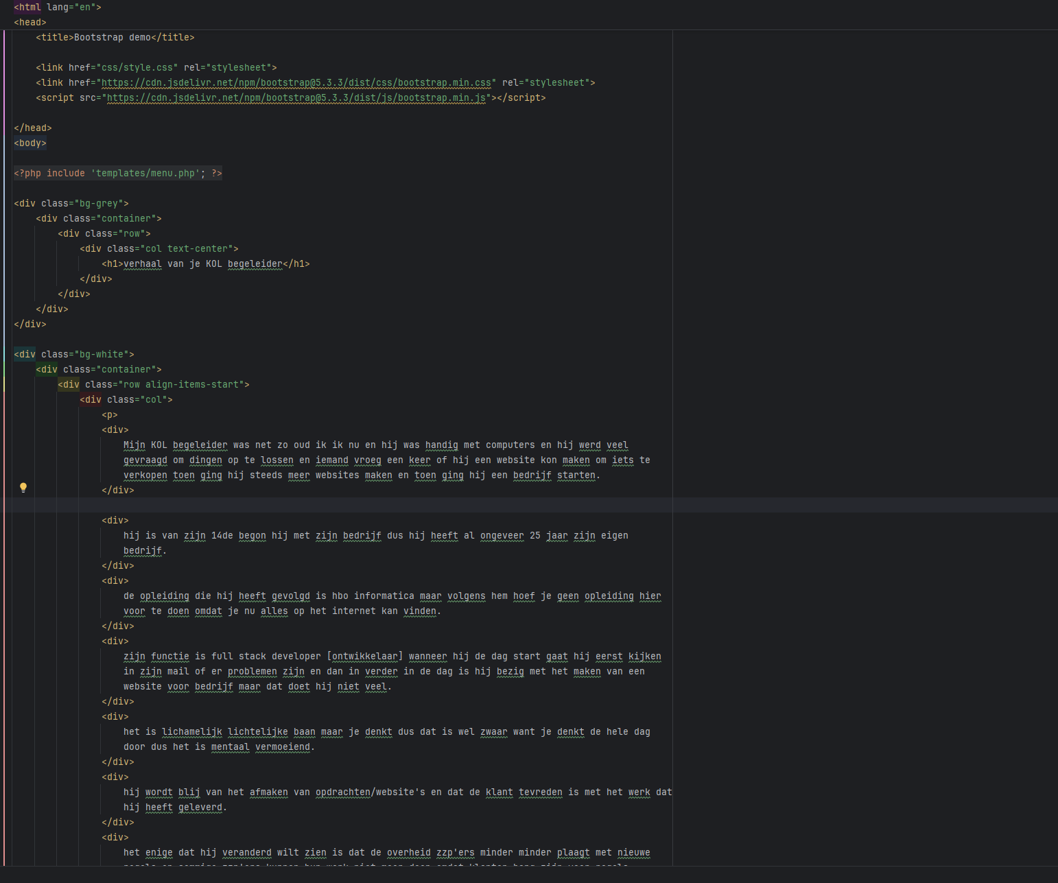Viewport: 1058px width, 883px height.
Task: Open the Bootstrap min.js CDN link
Action: (x=296, y=98)
